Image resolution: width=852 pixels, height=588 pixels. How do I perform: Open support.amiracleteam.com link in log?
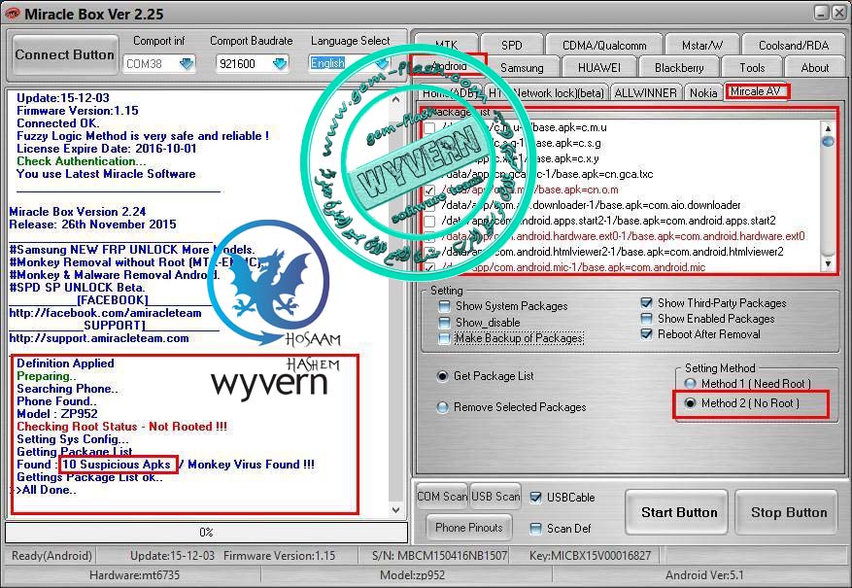[x=99, y=338]
